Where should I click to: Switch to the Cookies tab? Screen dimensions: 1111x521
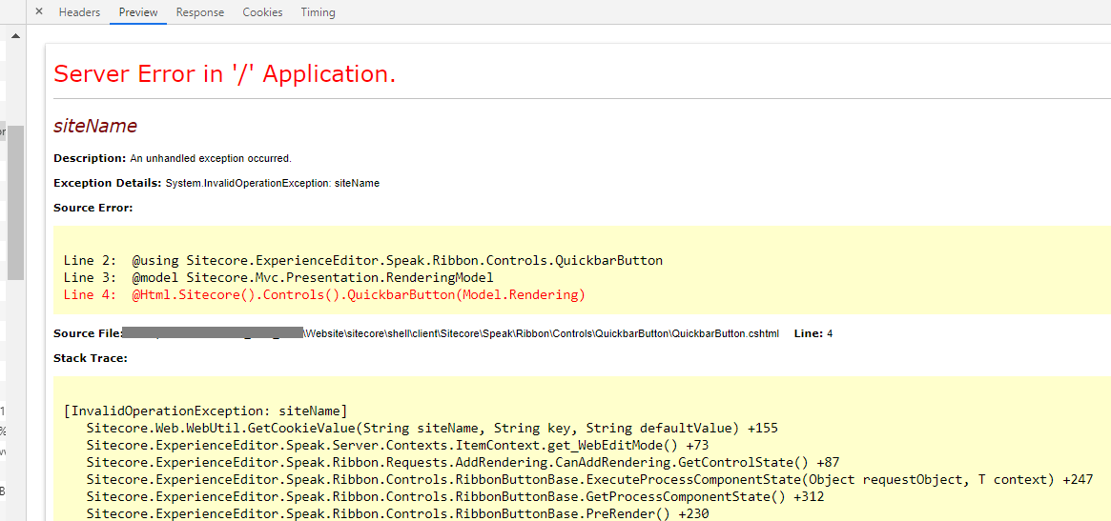262,12
